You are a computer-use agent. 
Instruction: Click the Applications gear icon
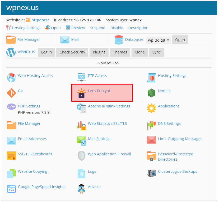coord(152,108)
